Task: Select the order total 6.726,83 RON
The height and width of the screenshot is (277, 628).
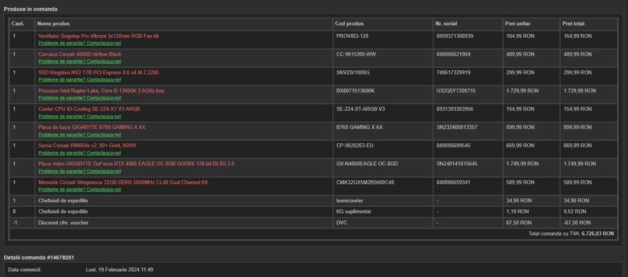Action: click(598, 233)
